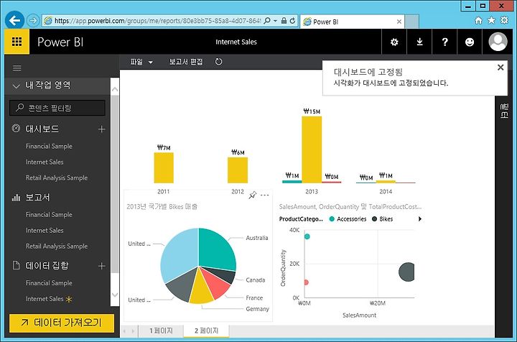Select the Power BI browser tab
517x342 pixels.
(353, 22)
